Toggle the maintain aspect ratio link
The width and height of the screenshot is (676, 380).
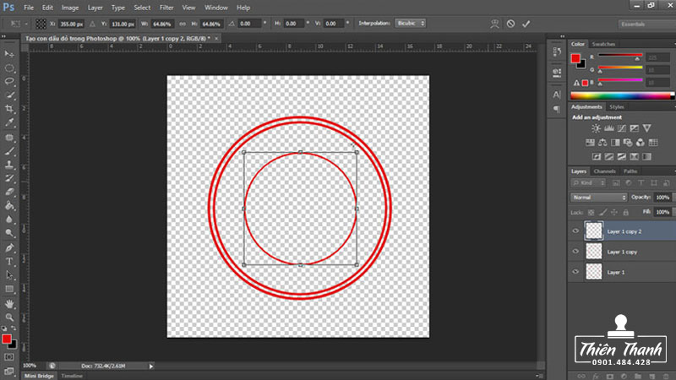183,24
